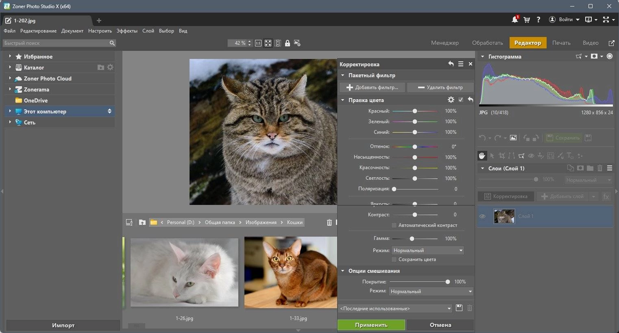Open gamma Режим Нормальный dropdown
This screenshot has width=619, height=333.
427,250
